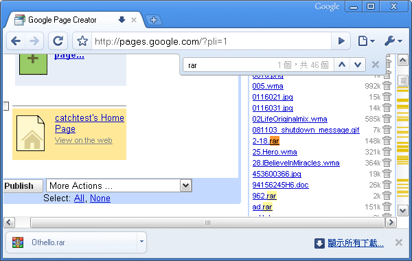Open the 453600366.jpg file link
This screenshot has width=412, height=261.
pos(277,174)
